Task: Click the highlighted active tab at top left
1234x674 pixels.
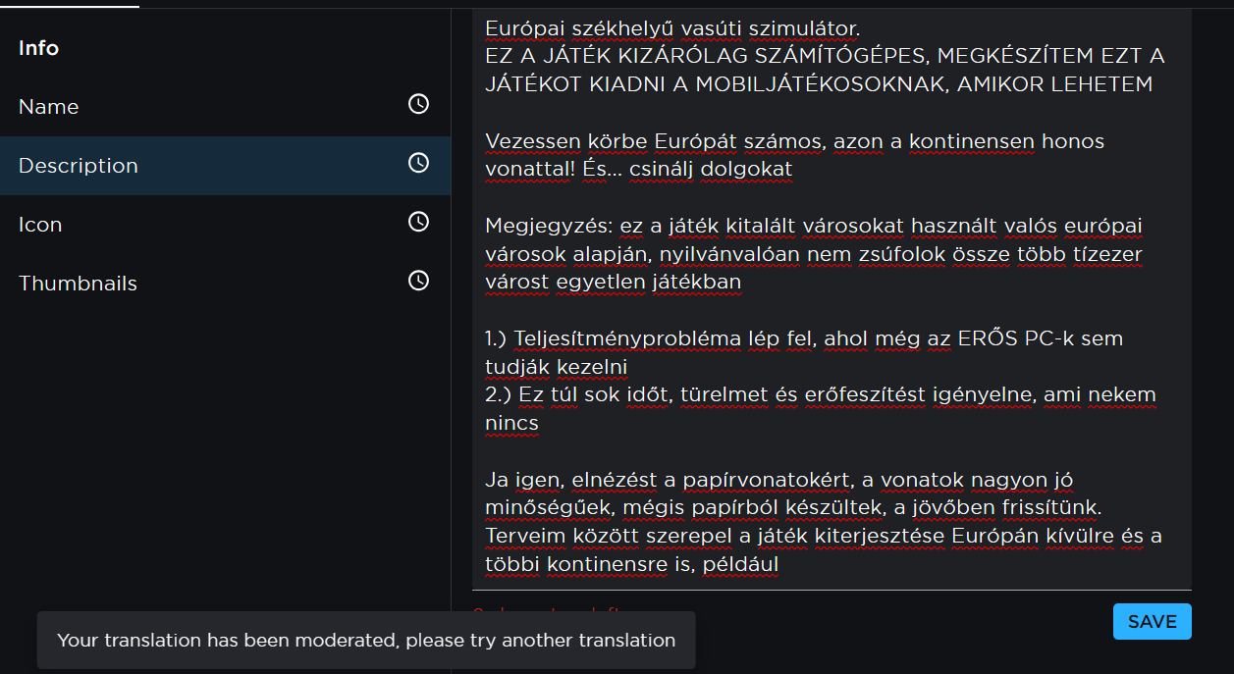Action: [x=69, y=4]
